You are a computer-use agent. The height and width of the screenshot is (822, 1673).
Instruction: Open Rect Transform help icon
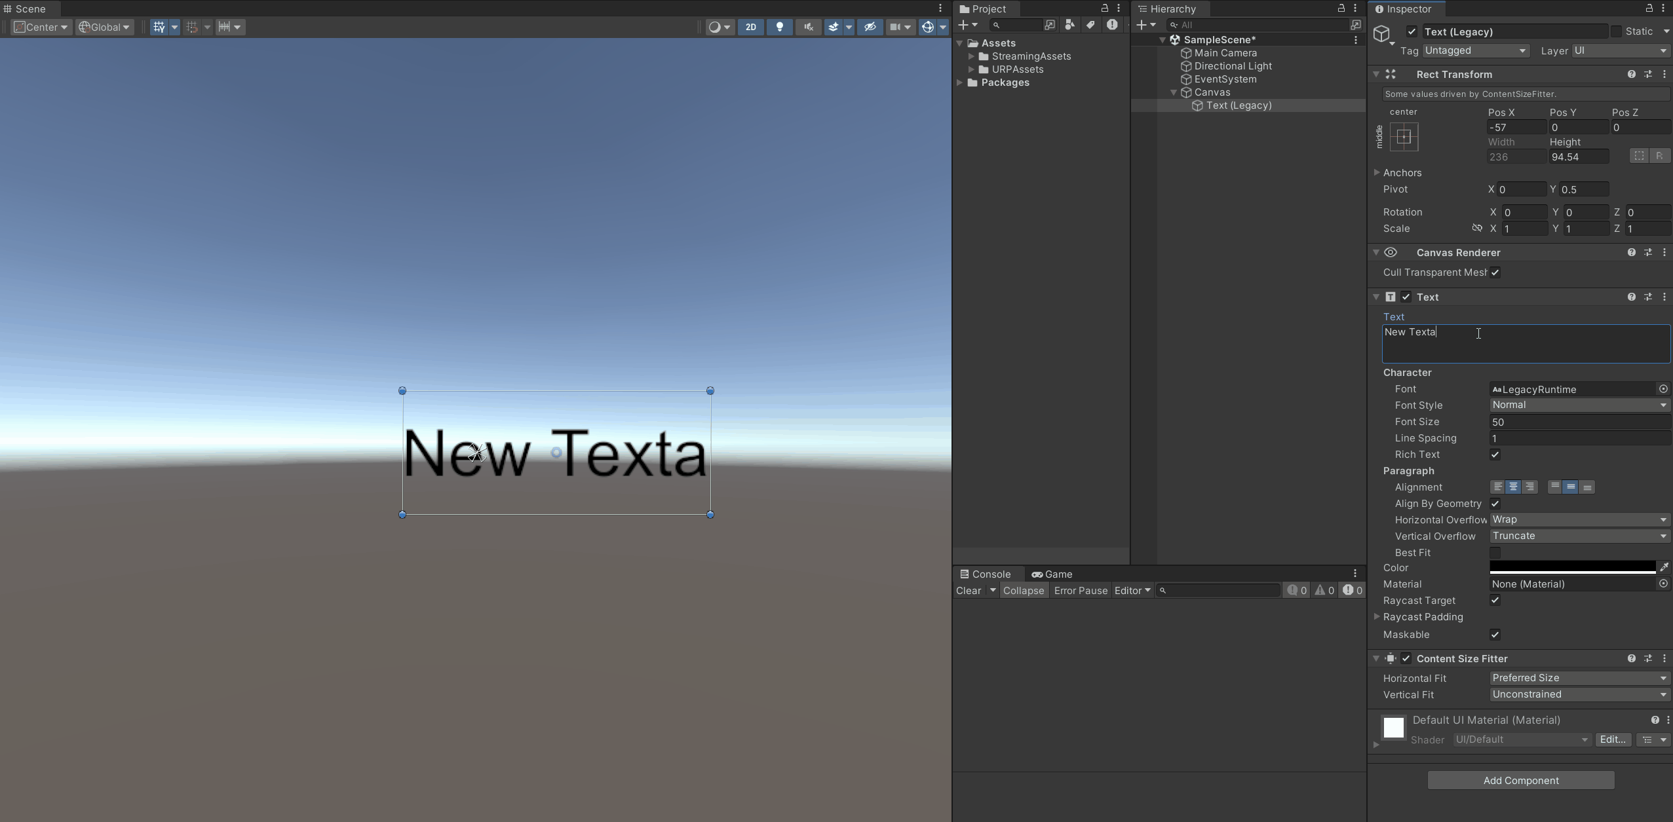[1632, 75]
